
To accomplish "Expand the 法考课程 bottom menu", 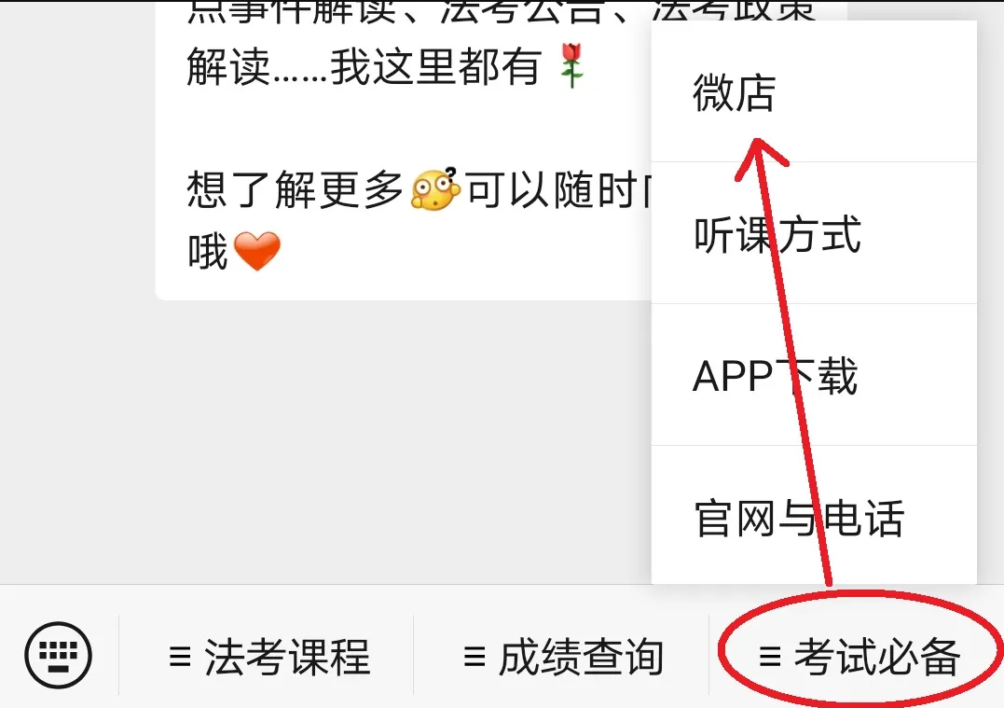I will pos(267,656).
